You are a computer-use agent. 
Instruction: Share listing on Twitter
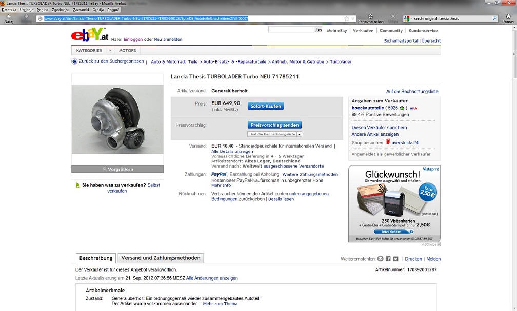(x=395, y=259)
